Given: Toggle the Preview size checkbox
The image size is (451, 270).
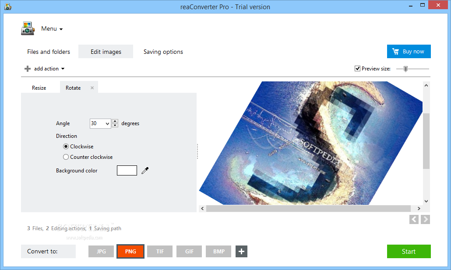Looking at the screenshot, I should coord(358,68).
